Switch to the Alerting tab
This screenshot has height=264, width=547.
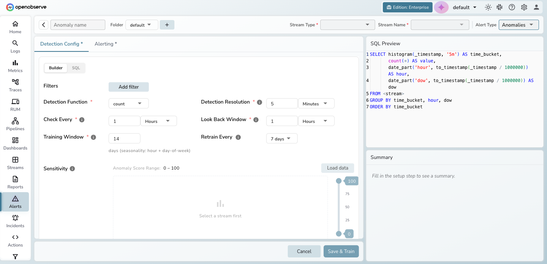click(x=105, y=43)
